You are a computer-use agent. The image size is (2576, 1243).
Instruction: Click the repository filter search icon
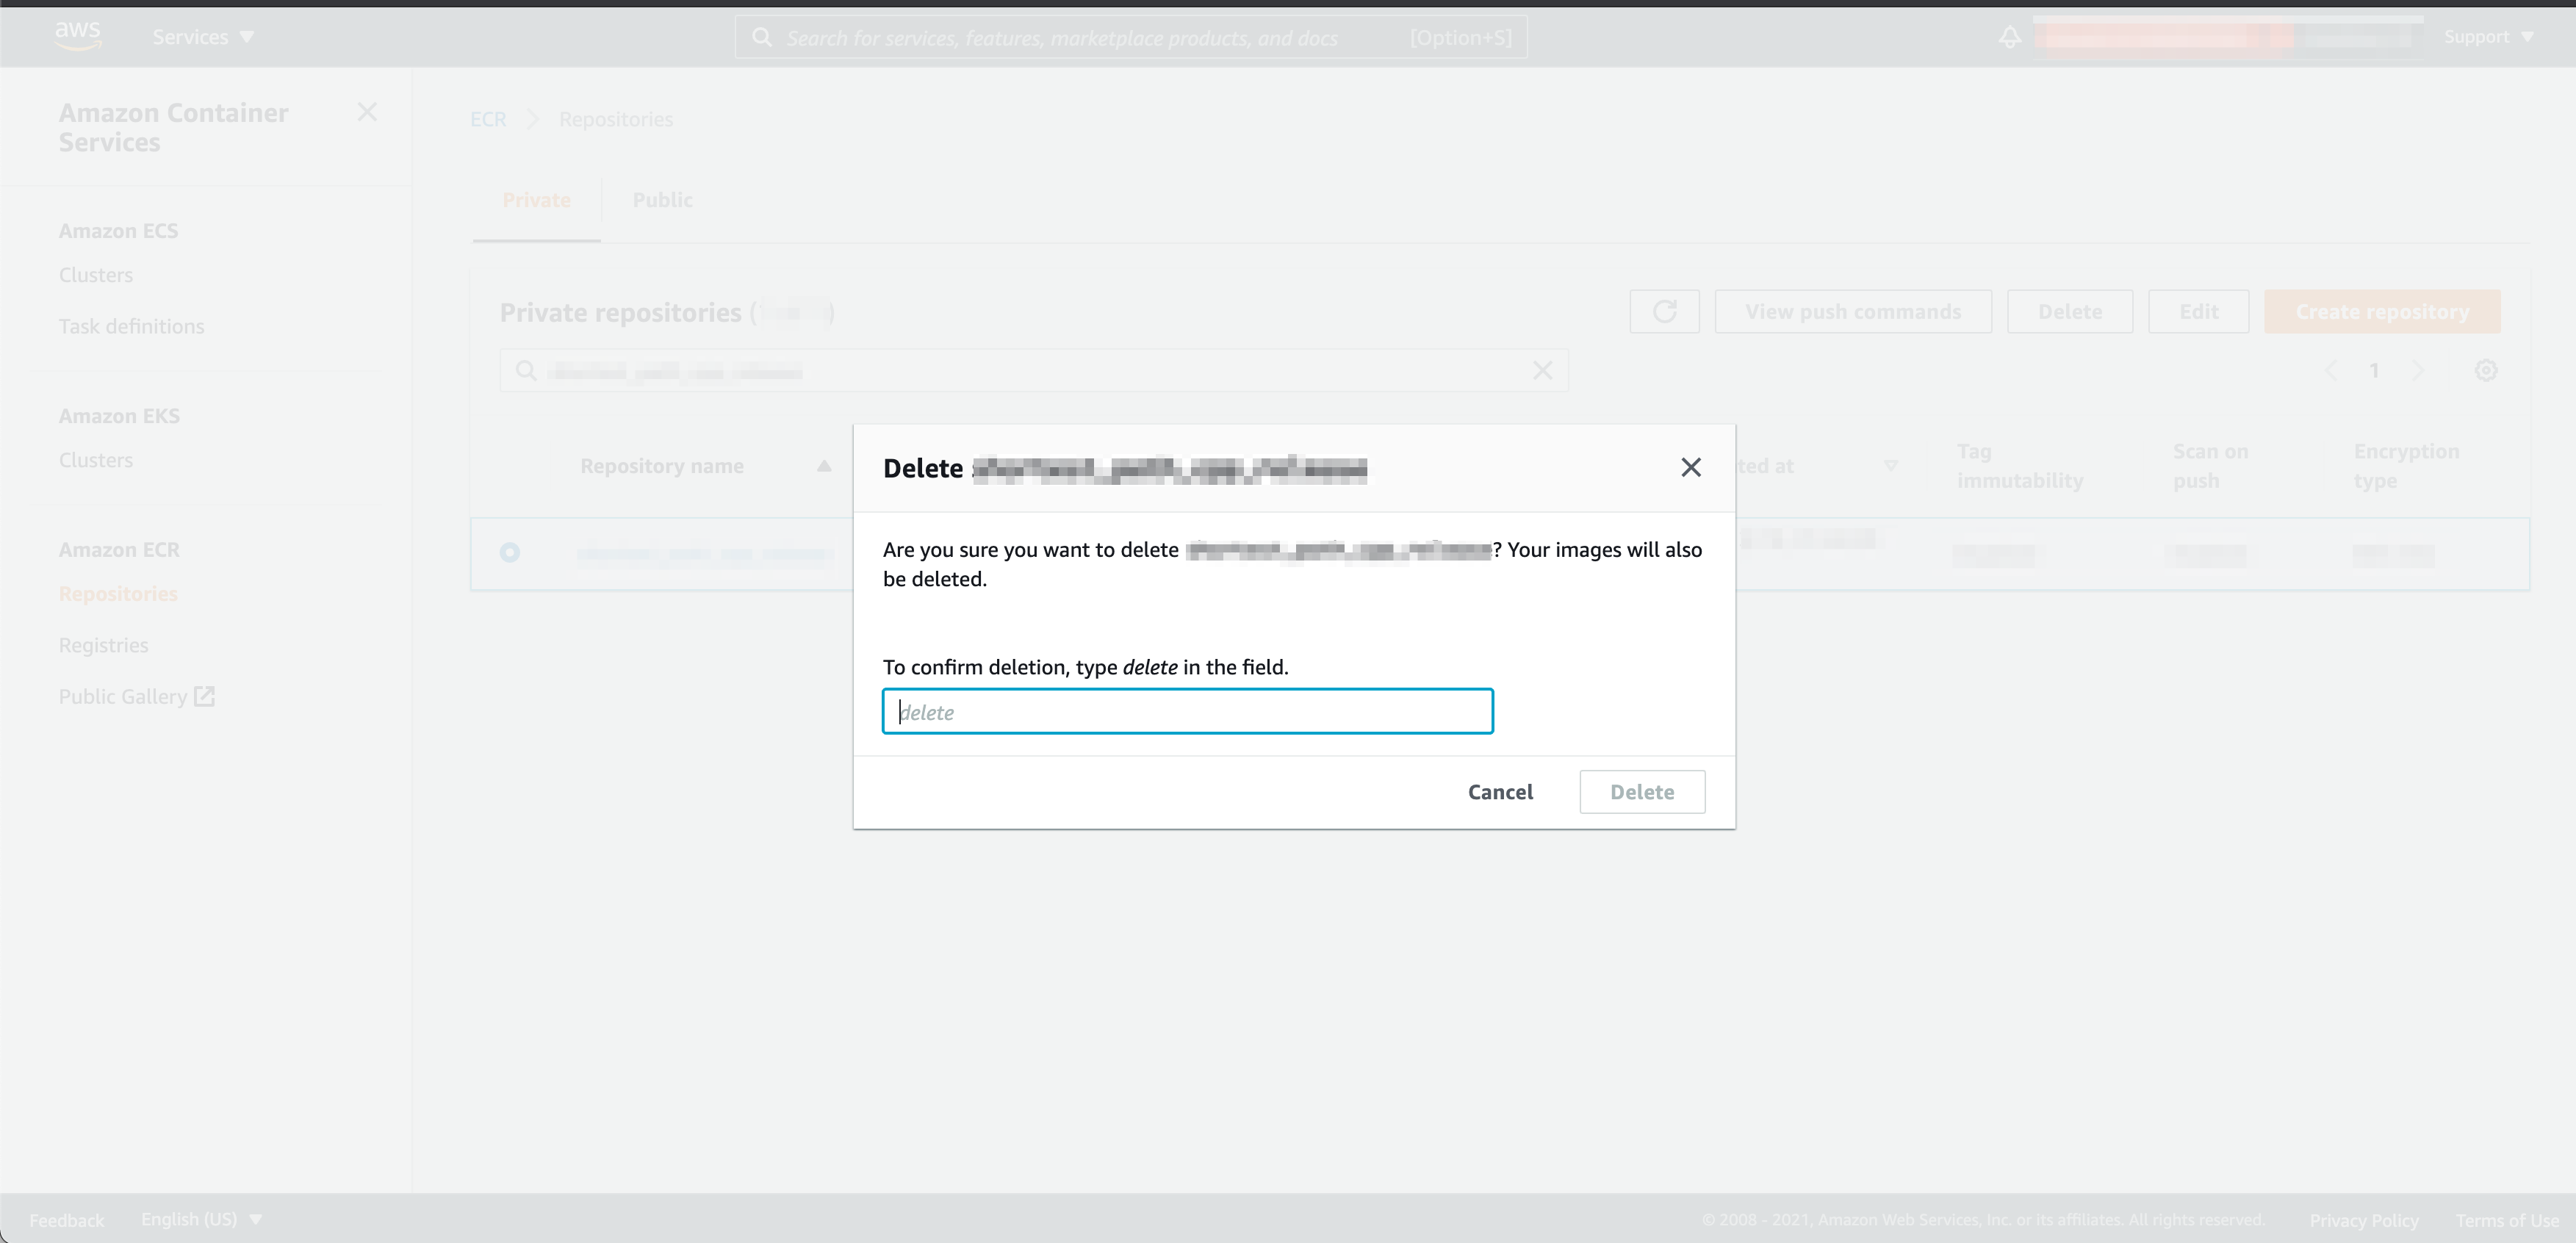(x=526, y=371)
